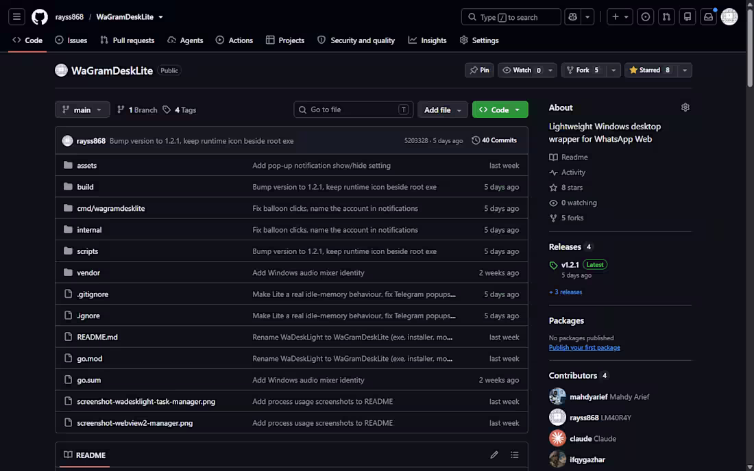Expand the Fork options dropdown arrow
The image size is (754, 471).
click(613, 70)
